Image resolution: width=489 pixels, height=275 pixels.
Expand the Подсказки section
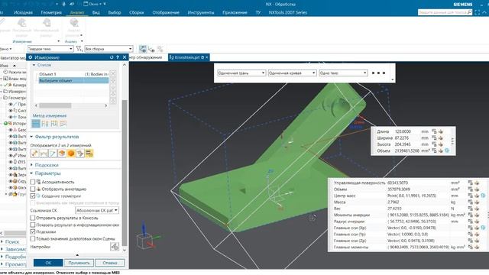(31, 165)
